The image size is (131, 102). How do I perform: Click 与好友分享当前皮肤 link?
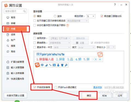(114, 88)
